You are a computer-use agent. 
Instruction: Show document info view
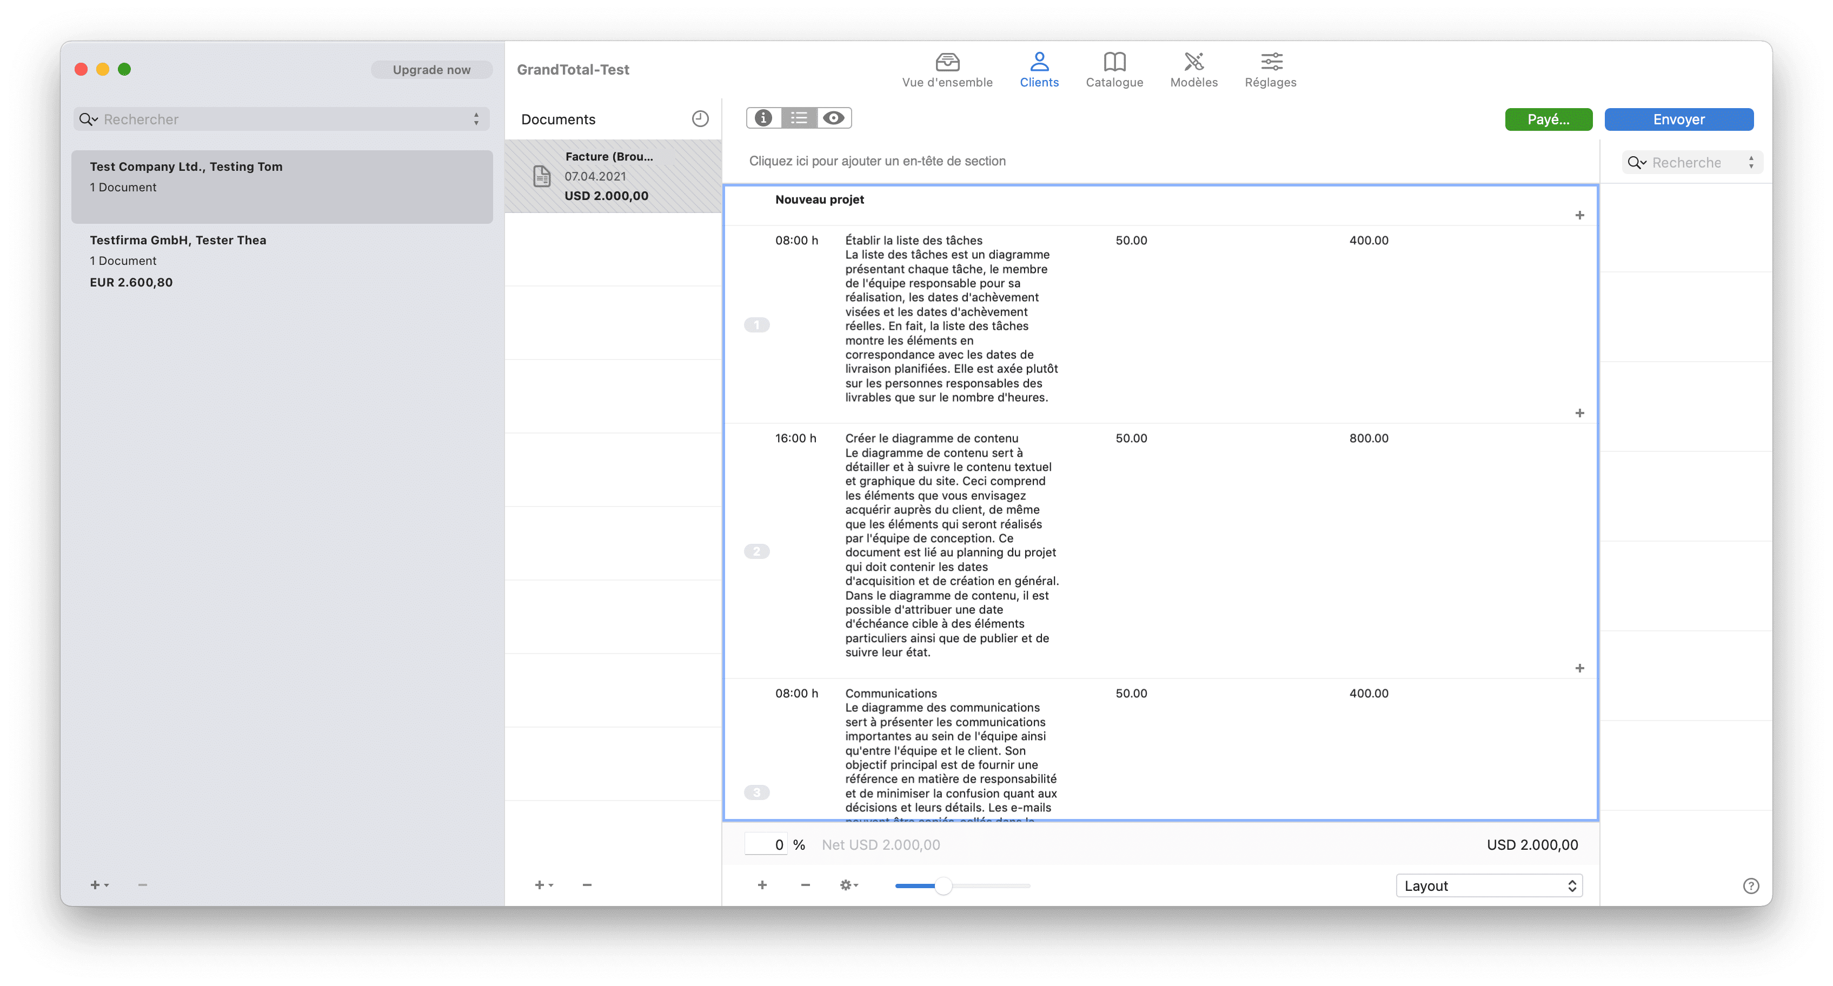click(x=763, y=118)
